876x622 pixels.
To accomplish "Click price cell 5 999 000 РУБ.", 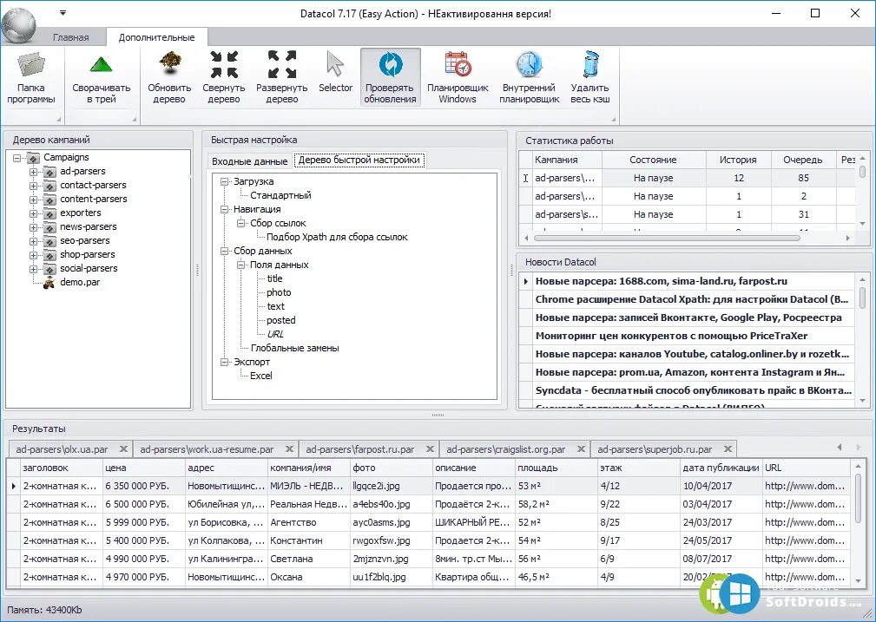I will point(143,522).
